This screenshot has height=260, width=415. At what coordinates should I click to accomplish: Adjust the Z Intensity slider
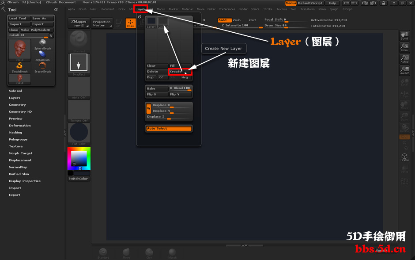point(241,26)
